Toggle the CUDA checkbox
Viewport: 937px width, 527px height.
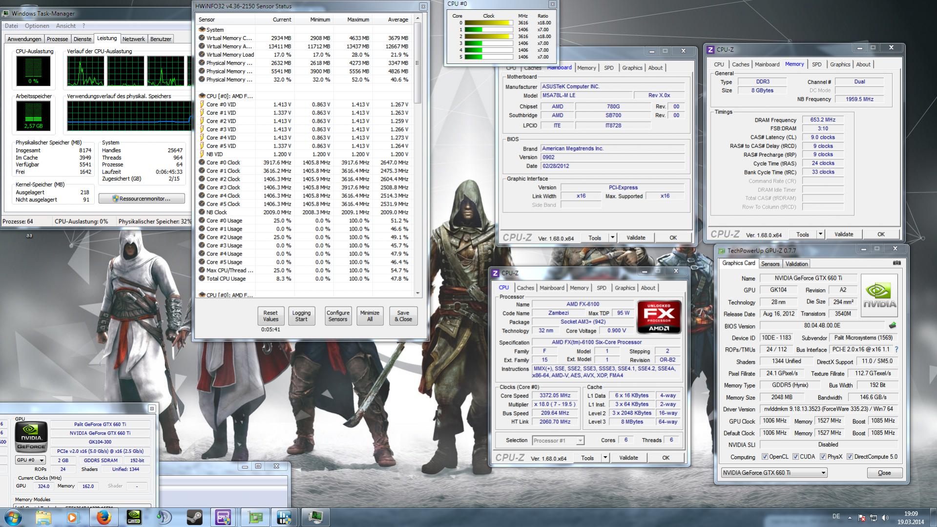click(795, 457)
